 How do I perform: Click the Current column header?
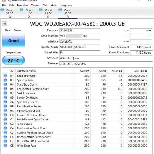click(x=82, y=71)
